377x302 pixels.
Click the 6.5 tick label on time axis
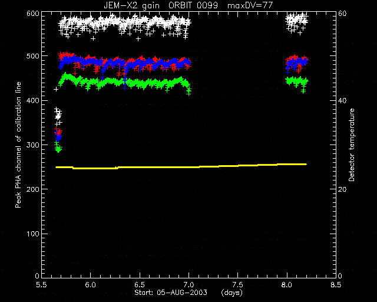(140, 285)
